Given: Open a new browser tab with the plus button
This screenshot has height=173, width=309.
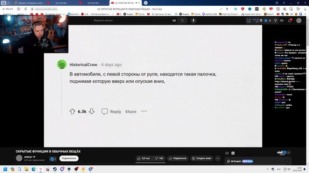Looking at the screenshot, I should 146,3.
